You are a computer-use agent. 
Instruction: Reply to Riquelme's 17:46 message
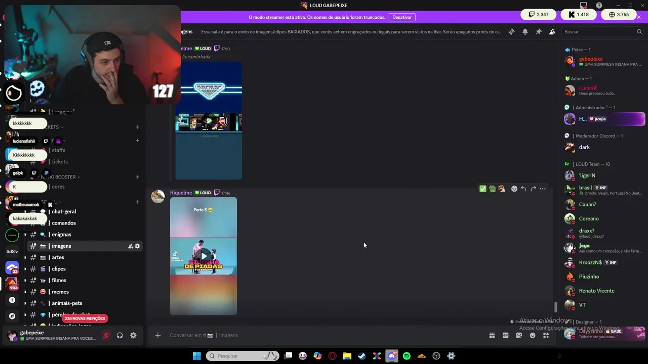tap(523, 189)
